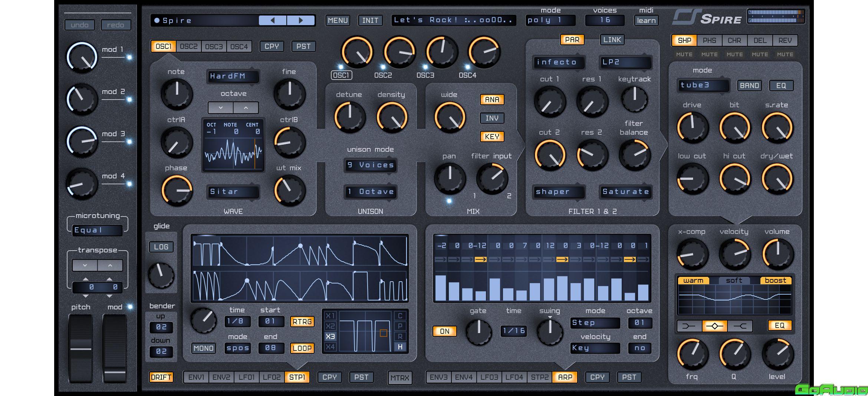Viewport: 868px width, 396px height.
Task: Toggle the KEY button in mix section
Action: point(492,137)
